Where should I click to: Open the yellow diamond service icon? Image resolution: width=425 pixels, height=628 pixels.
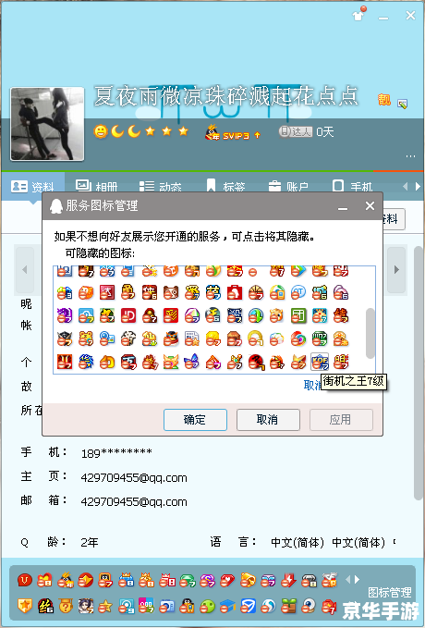tap(248, 580)
